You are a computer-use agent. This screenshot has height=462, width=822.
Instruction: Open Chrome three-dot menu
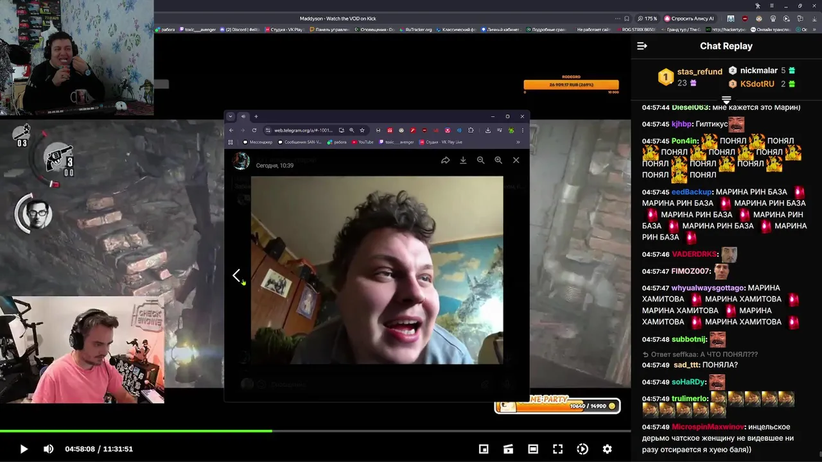click(523, 130)
